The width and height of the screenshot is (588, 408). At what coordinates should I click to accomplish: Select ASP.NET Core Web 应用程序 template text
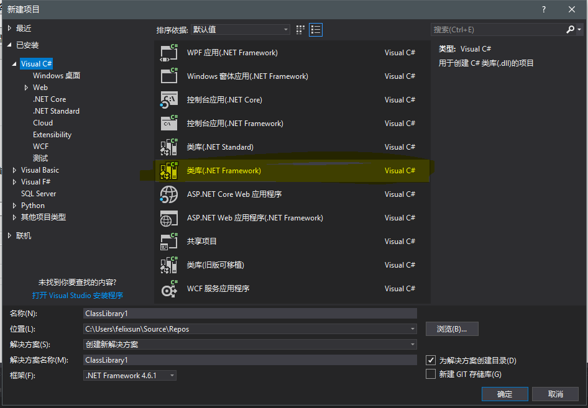click(x=234, y=194)
